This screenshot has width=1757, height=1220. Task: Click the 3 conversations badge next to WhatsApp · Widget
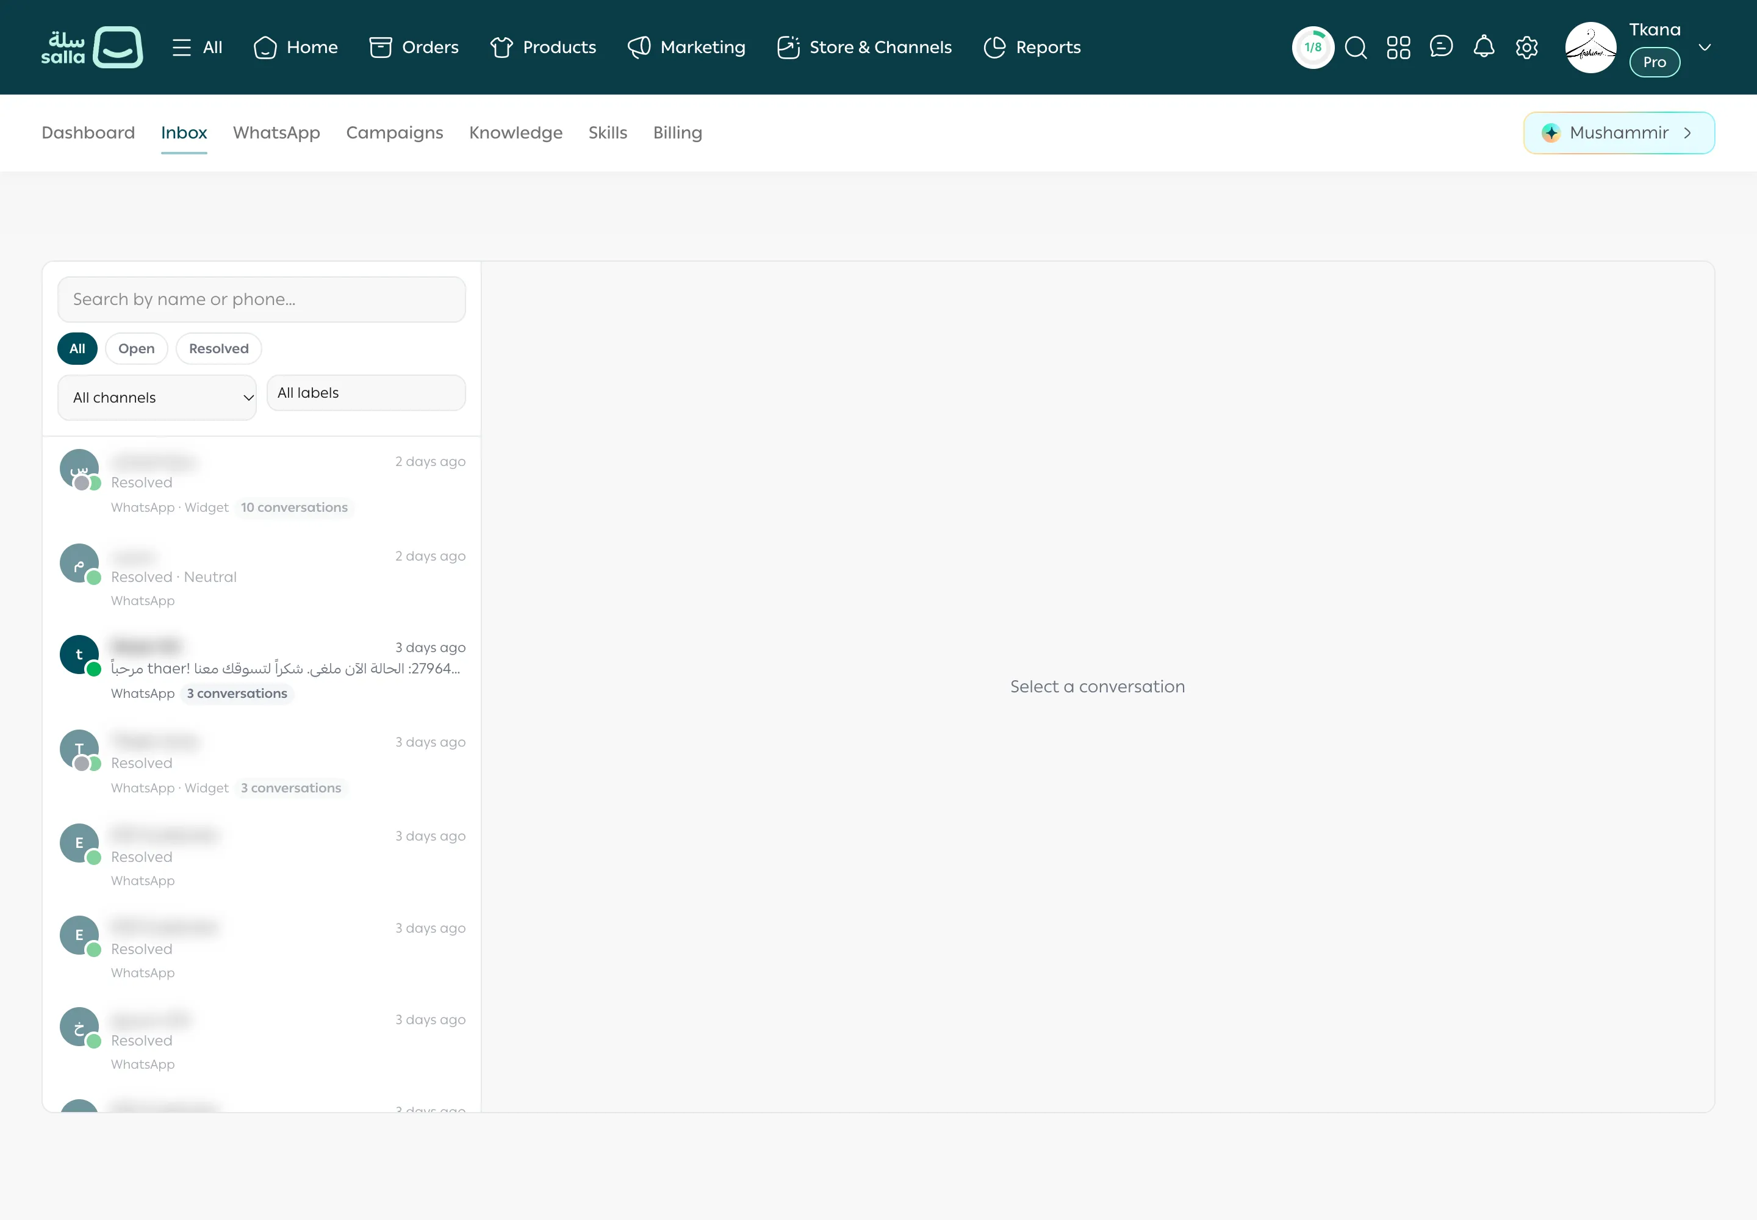(290, 788)
